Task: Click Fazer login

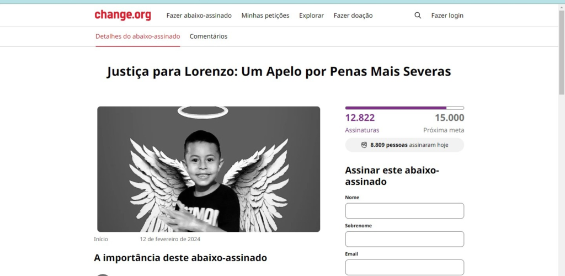Action: [x=447, y=15]
